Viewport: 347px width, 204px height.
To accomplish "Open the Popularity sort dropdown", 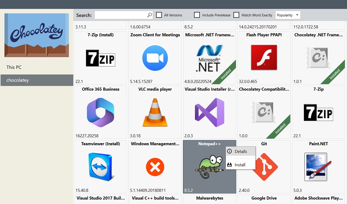I will (288, 15).
